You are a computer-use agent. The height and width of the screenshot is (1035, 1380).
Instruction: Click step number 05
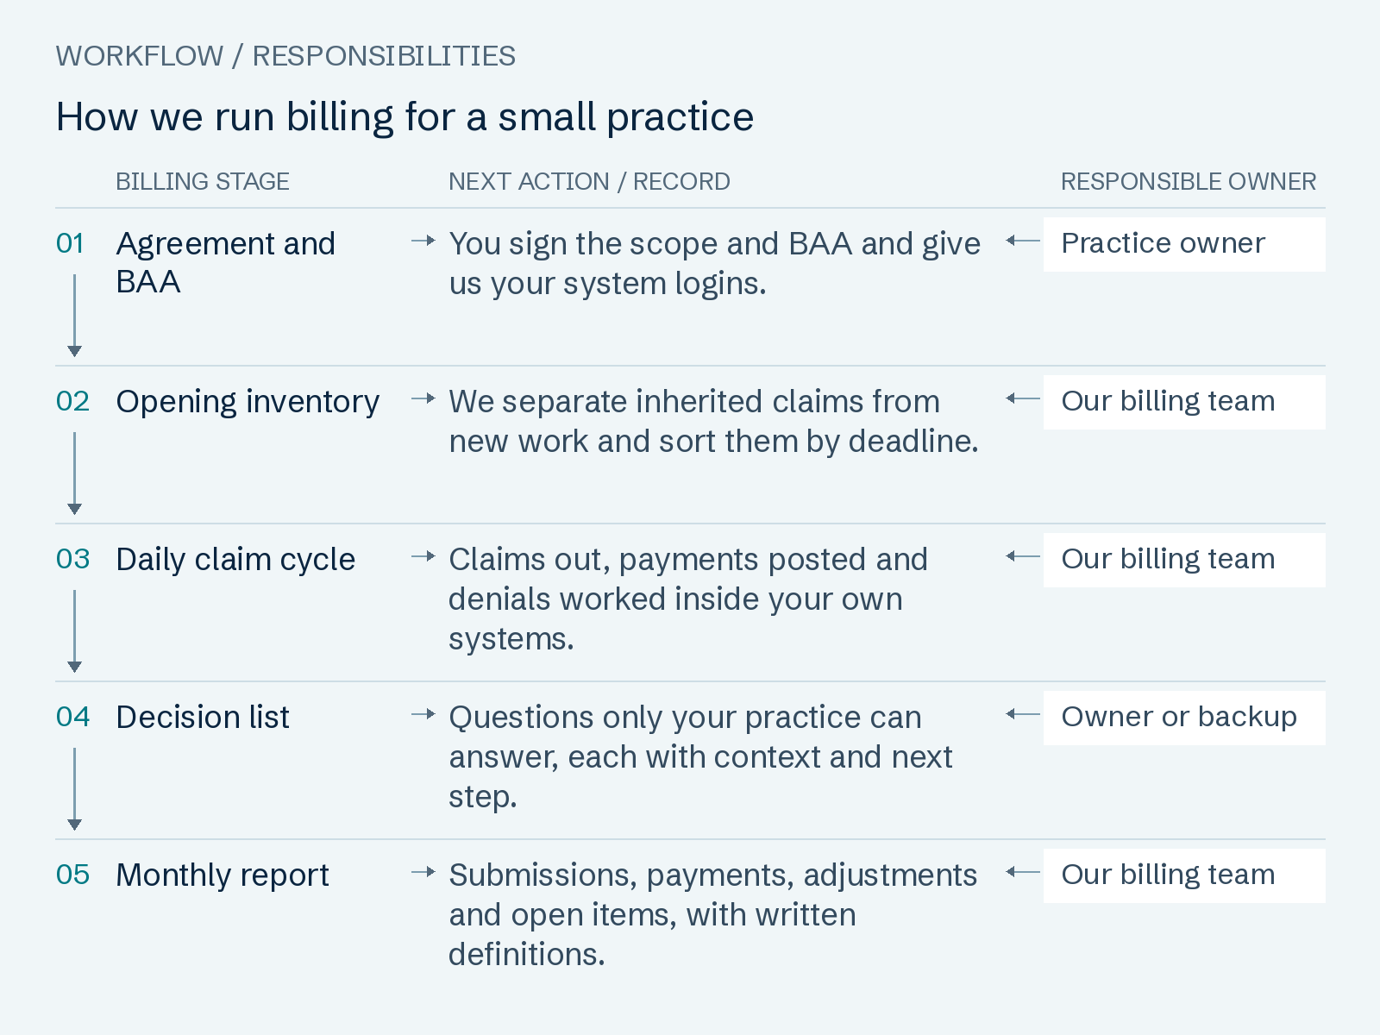click(x=72, y=875)
